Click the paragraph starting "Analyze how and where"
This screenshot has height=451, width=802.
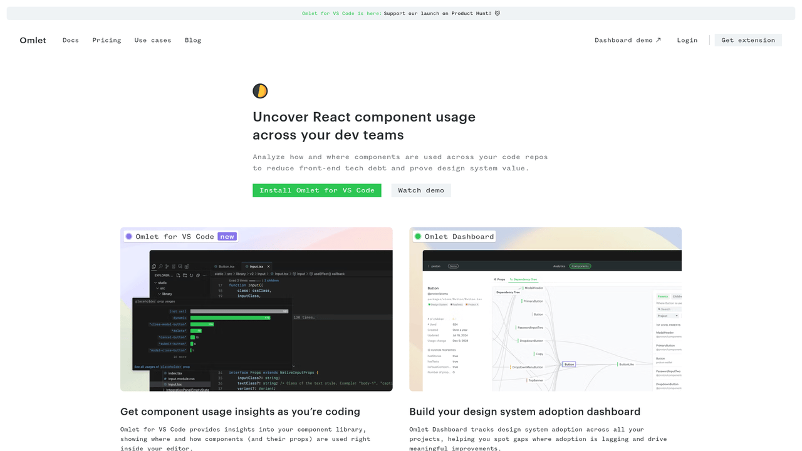(x=400, y=163)
